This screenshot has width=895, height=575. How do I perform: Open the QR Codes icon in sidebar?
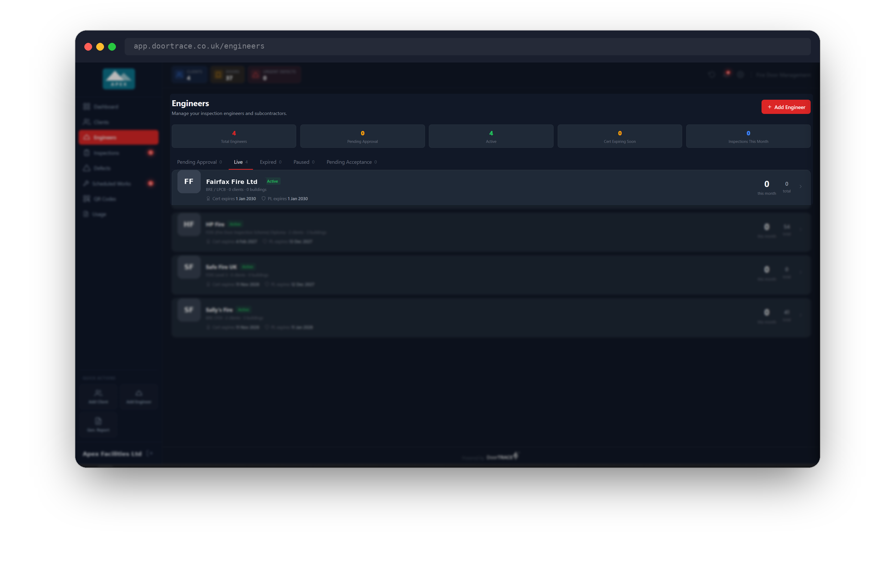pos(87,199)
